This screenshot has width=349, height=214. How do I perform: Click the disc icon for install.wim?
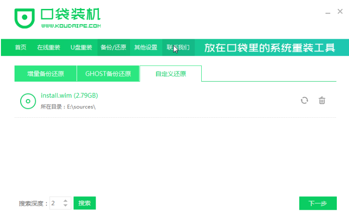pos(28,100)
